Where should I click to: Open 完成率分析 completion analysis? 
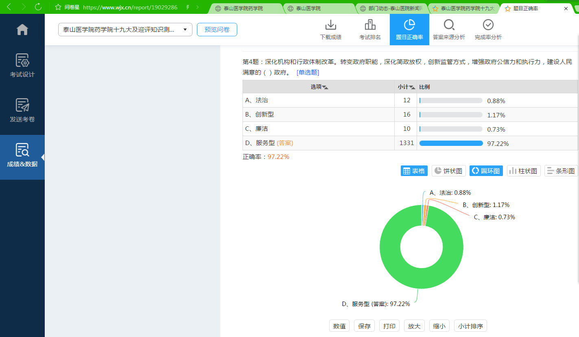[488, 29]
